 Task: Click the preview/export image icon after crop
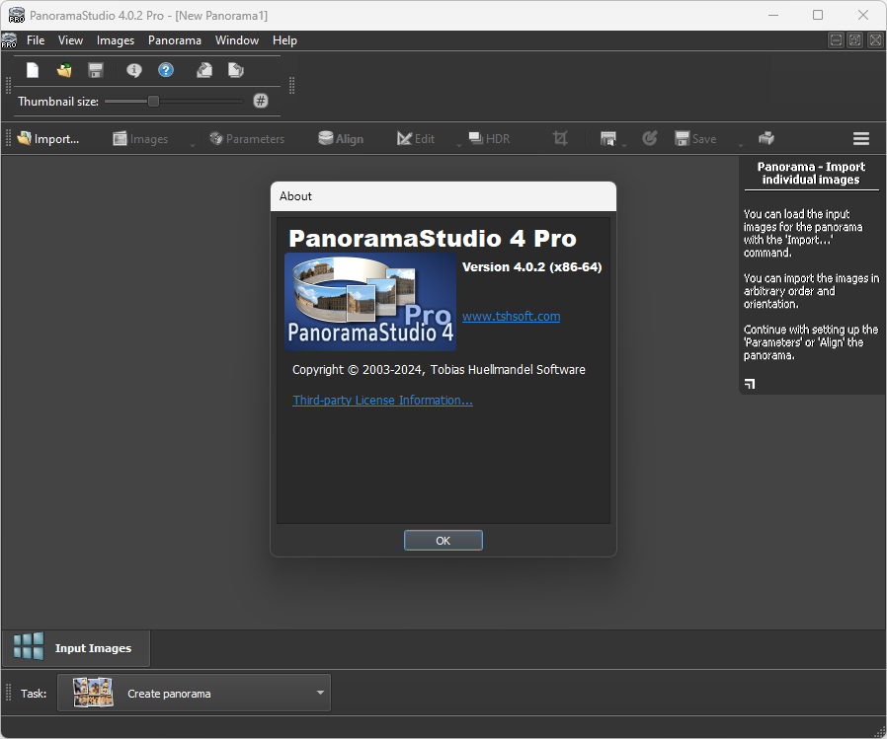608,138
